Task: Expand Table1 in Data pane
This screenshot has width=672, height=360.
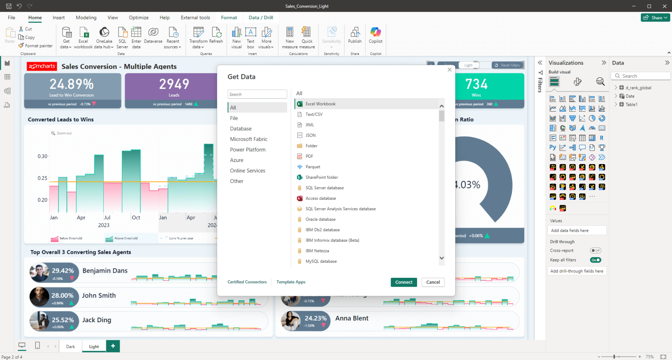Action: tap(616, 104)
